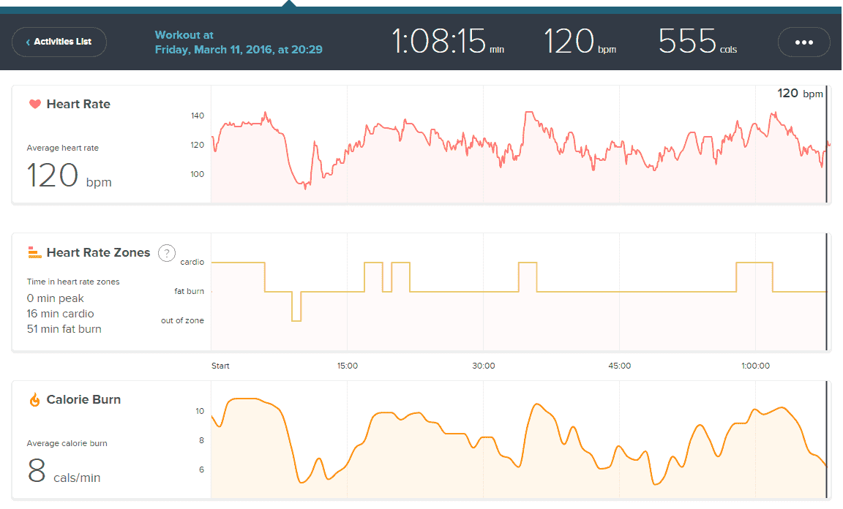This screenshot has height=509, width=843.
Task: Click the 120 bpm stat in header
Action: [x=580, y=42]
